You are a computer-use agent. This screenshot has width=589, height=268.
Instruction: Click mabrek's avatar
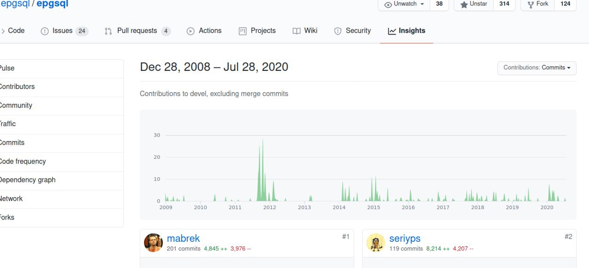[x=153, y=243]
